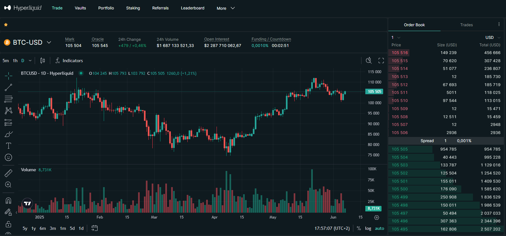Screen dimensions: 506x236
Task: Select the ruler measure tool
Action: pyautogui.click(x=9, y=173)
